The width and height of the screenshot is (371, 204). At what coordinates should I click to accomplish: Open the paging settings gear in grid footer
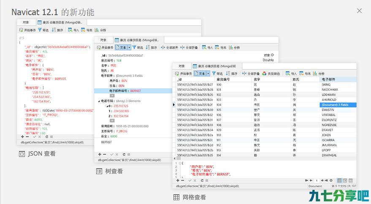(331, 180)
